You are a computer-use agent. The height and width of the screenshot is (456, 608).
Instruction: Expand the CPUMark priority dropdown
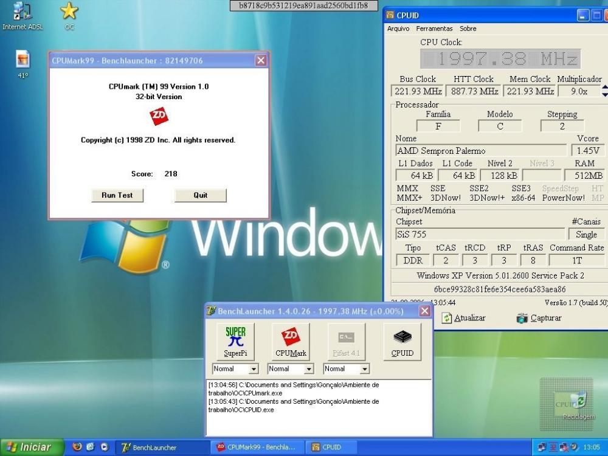point(309,369)
